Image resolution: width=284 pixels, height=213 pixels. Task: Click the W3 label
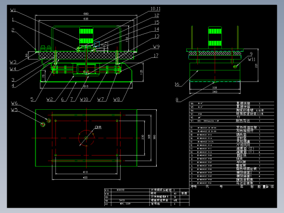[13, 62]
